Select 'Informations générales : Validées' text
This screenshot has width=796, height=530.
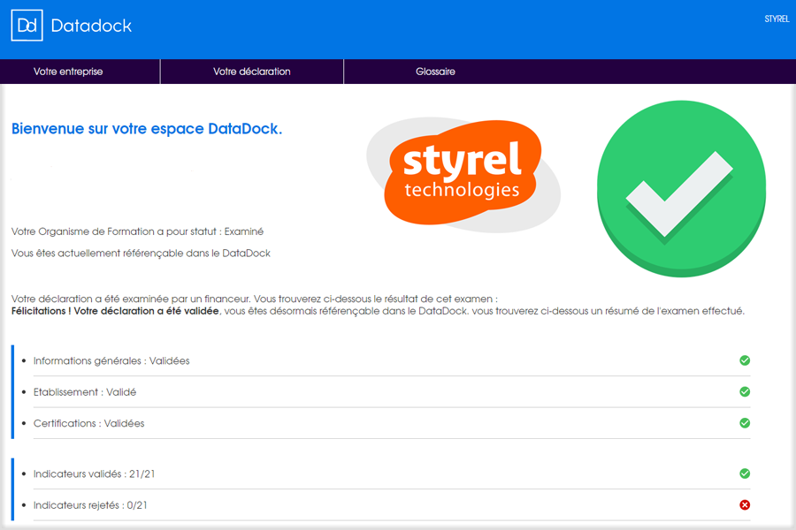tap(111, 360)
